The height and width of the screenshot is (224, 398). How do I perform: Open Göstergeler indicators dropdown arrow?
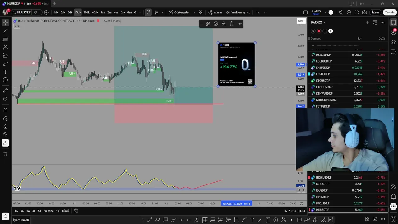[194, 12]
